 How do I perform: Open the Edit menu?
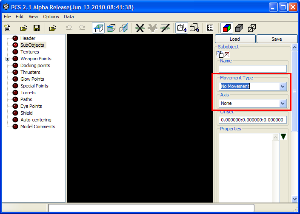click(20, 17)
